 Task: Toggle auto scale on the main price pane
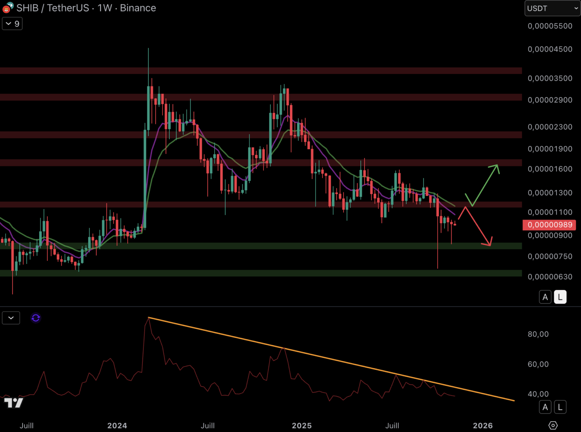545,297
